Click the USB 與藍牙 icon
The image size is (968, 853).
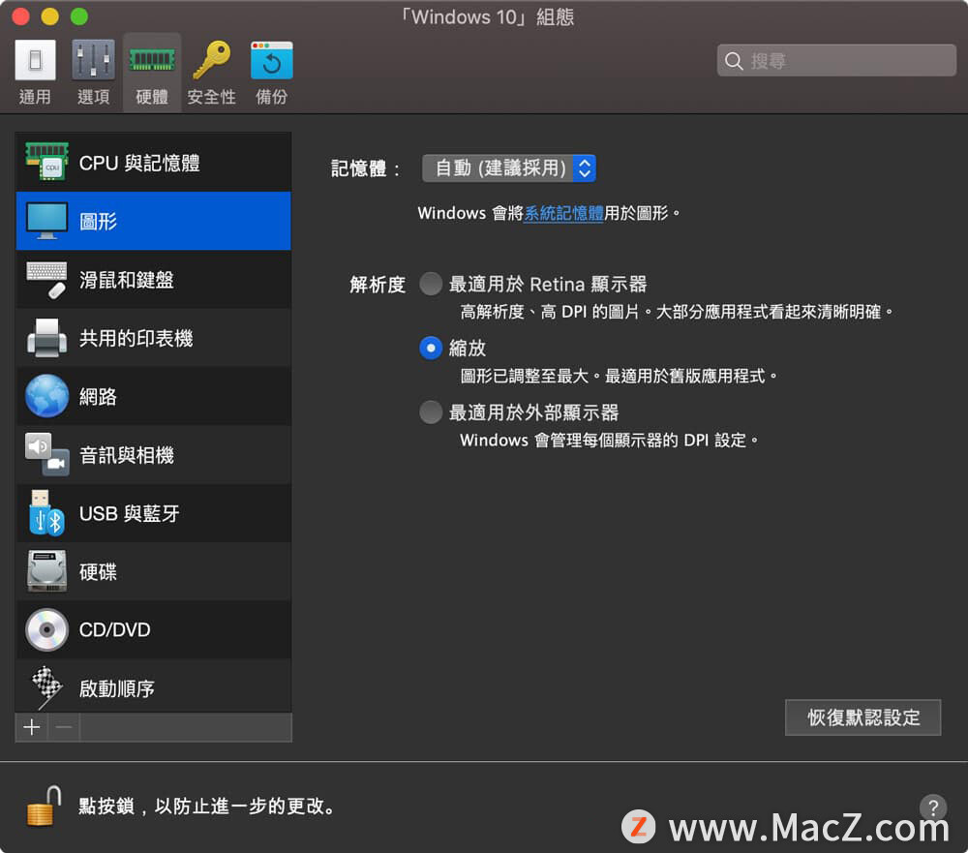[46, 512]
